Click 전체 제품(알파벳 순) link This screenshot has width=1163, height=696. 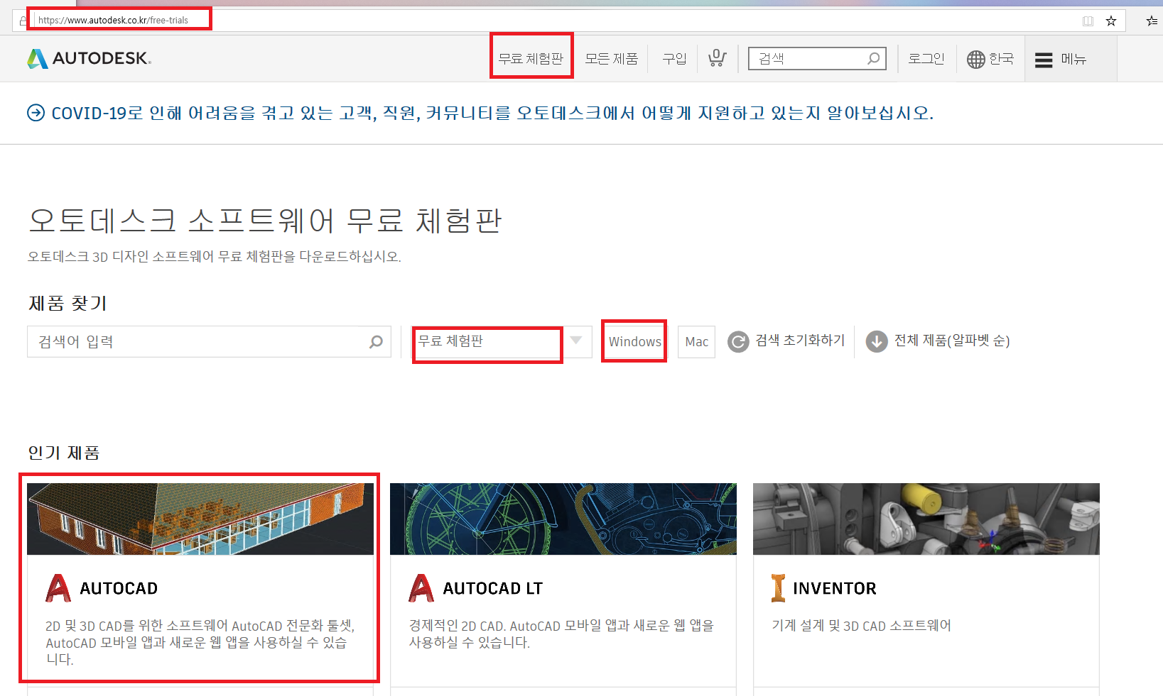click(x=952, y=341)
